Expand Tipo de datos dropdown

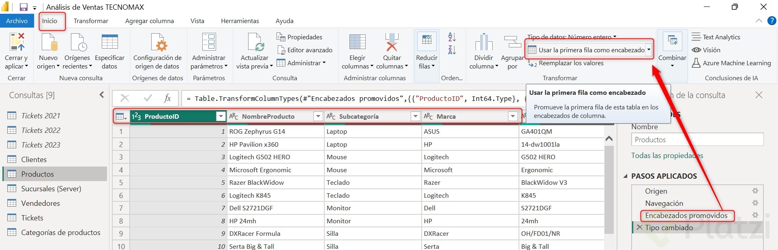tap(572, 37)
